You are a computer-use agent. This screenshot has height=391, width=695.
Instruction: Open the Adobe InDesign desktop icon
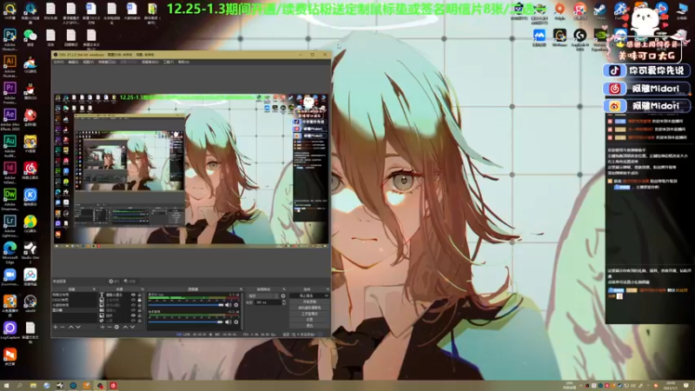tap(10, 171)
